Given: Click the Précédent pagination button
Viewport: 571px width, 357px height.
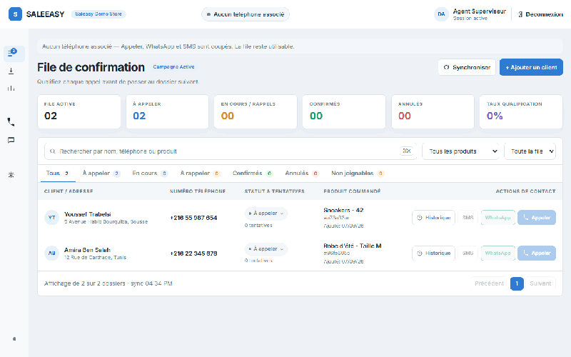Looking at the screenshot, I should click(489, 283).
